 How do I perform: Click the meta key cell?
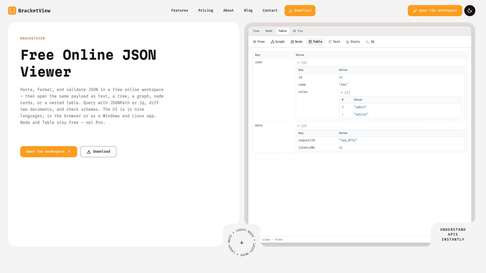[x=259, y=125]
